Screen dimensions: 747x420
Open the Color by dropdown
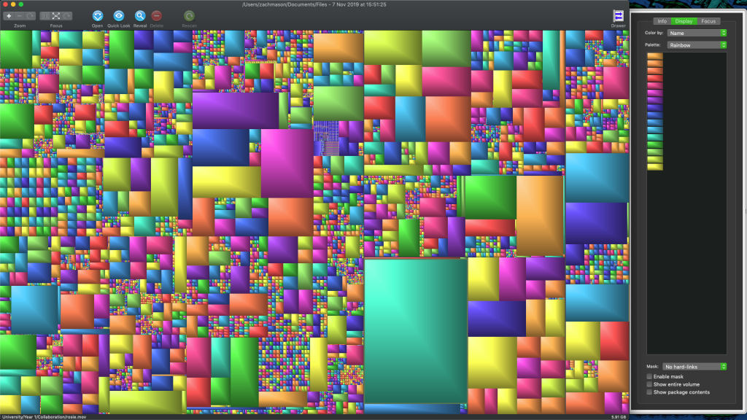coord(697,33)
